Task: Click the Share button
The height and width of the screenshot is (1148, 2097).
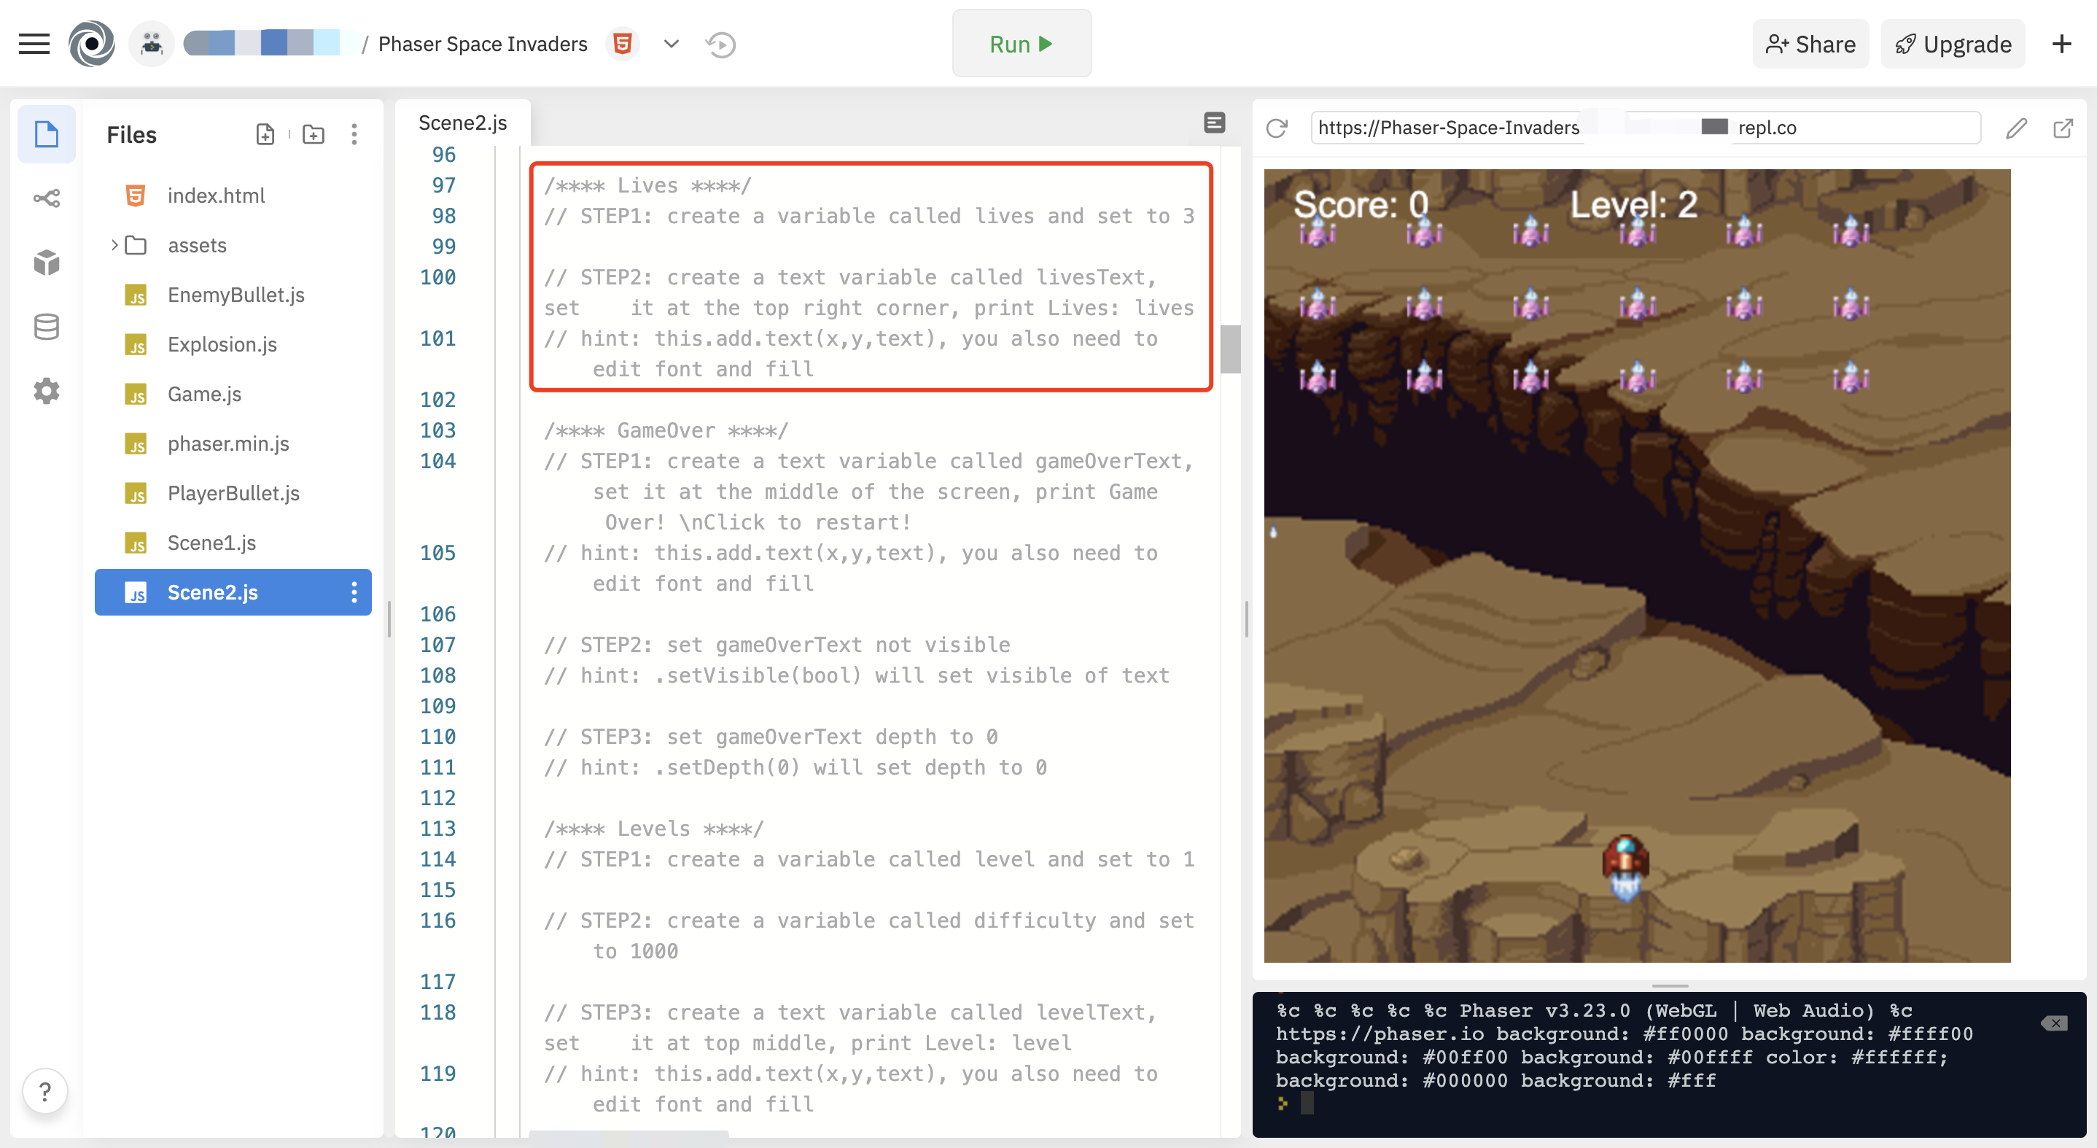Action: (x=1810, y=44)
